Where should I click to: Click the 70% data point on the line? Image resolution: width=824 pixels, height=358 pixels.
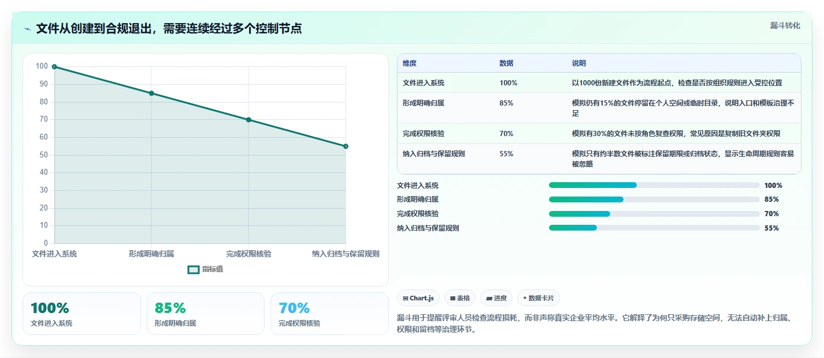tap(248, 120)
